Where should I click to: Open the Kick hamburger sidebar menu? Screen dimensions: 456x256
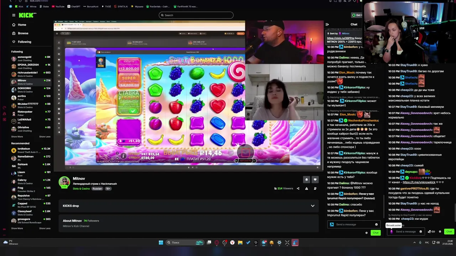[14, 15]
